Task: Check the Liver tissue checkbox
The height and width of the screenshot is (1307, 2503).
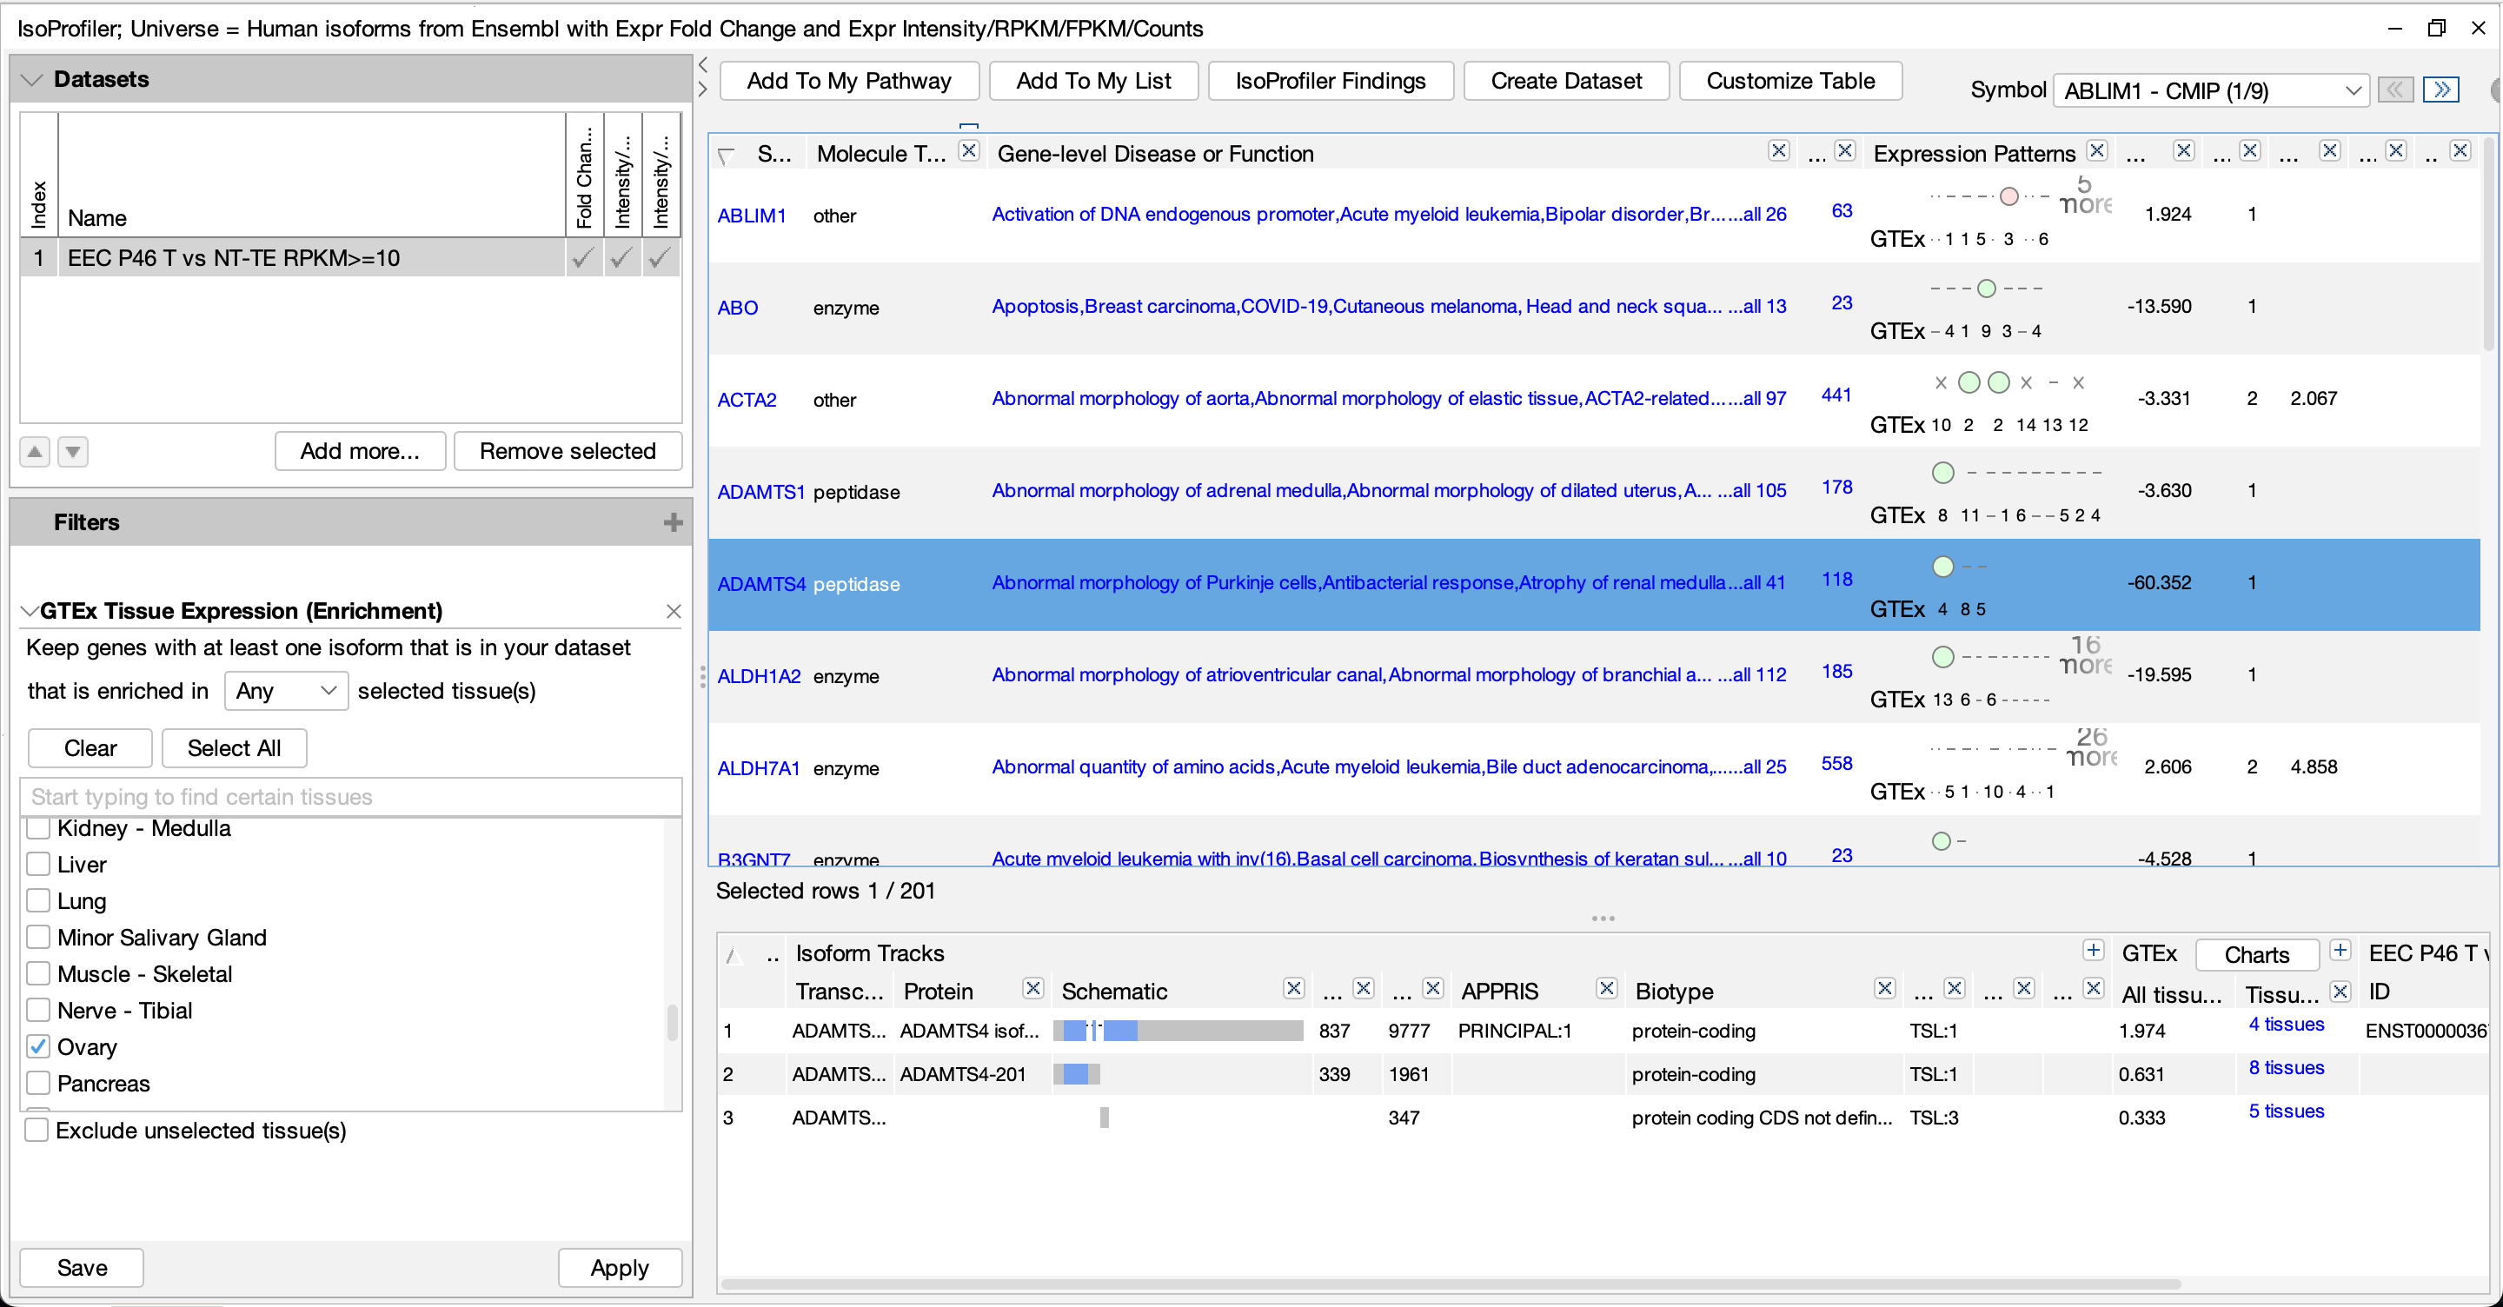Action: [39, 864]
